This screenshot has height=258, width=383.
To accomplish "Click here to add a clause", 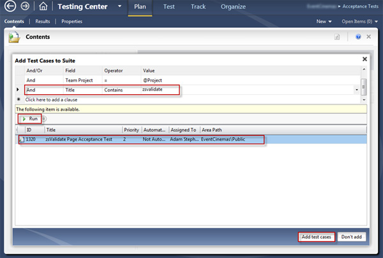I will [x=51, y=101].
